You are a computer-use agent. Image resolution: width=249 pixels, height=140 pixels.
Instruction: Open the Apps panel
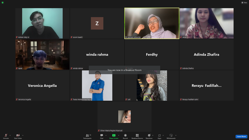[x=160, y=136]
